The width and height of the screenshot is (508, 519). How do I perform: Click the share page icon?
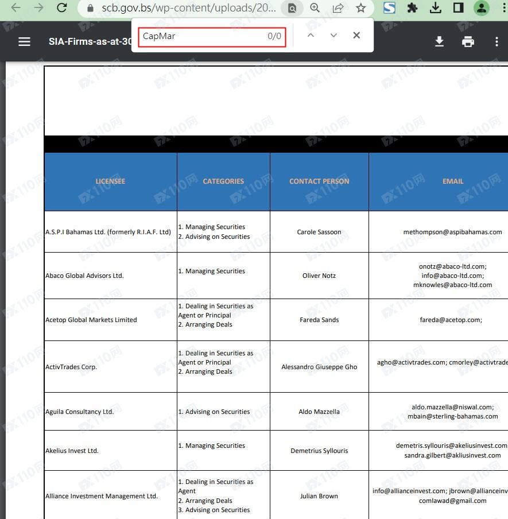point(338,8)
